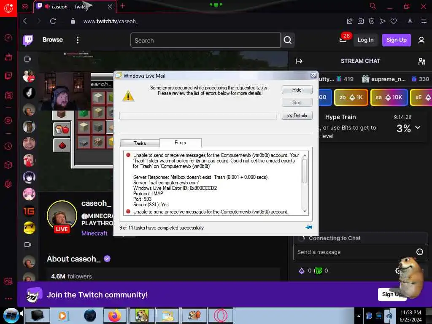Open History clock icon in Opera sidebar
Viewport: 432px width, 324px height.
(8, 146)
